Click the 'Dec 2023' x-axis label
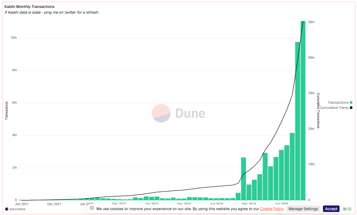Image resolution: width=357 pixels, height=215 pixels. pyautogui.click(x=184, y=204)
